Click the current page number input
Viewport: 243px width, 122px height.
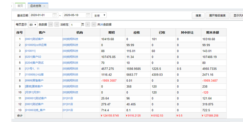[x=75, y=25]
